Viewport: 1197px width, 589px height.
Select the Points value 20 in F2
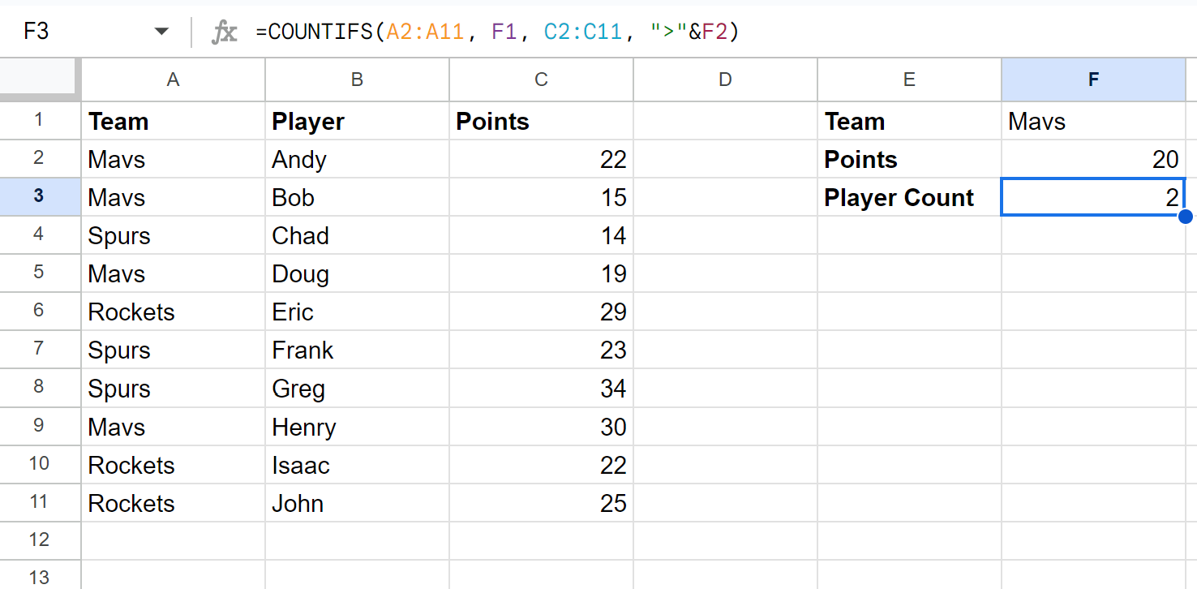1093,159
